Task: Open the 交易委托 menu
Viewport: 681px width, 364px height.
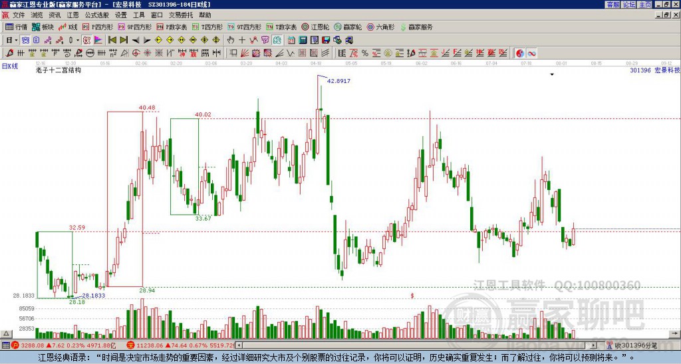Action: pos(181,15)
